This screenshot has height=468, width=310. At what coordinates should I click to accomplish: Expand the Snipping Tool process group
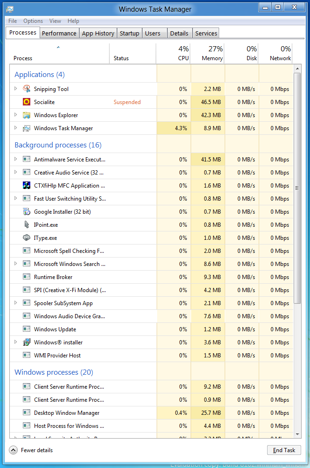[x=16, y=89]
